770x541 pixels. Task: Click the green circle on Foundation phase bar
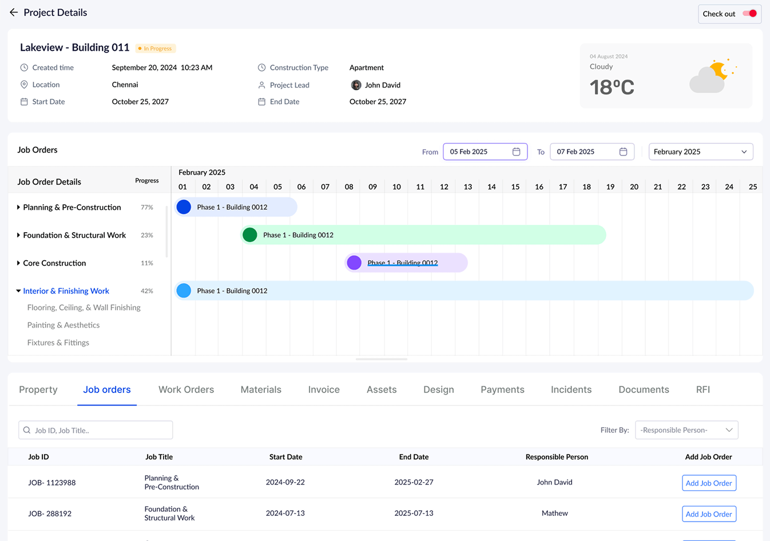click(250, 235)
